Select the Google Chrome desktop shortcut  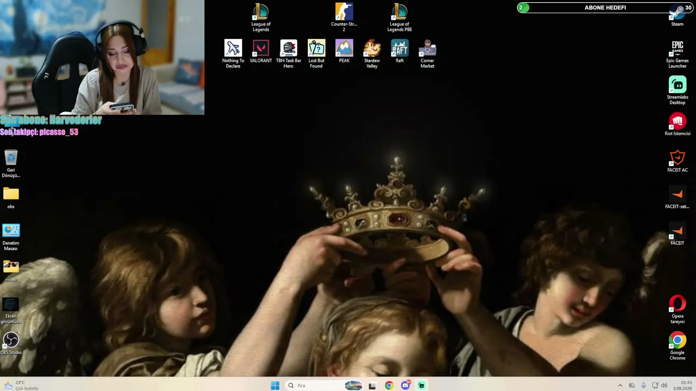point(678,345)
